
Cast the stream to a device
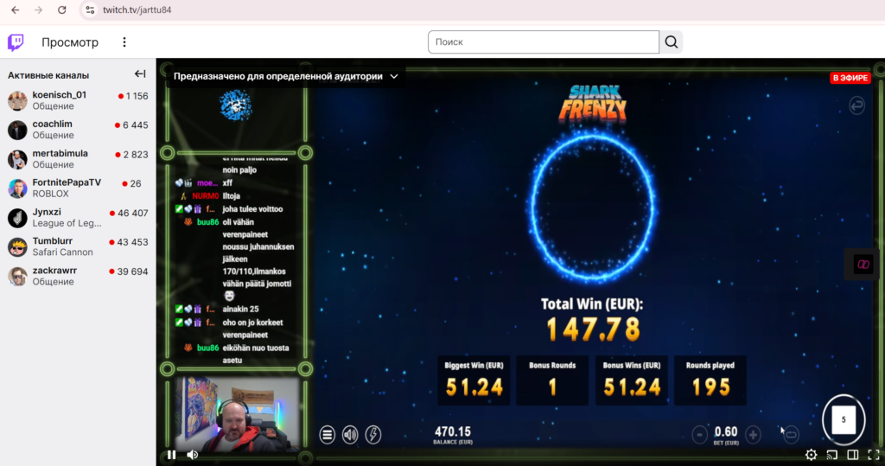click(x=832, y=455)
